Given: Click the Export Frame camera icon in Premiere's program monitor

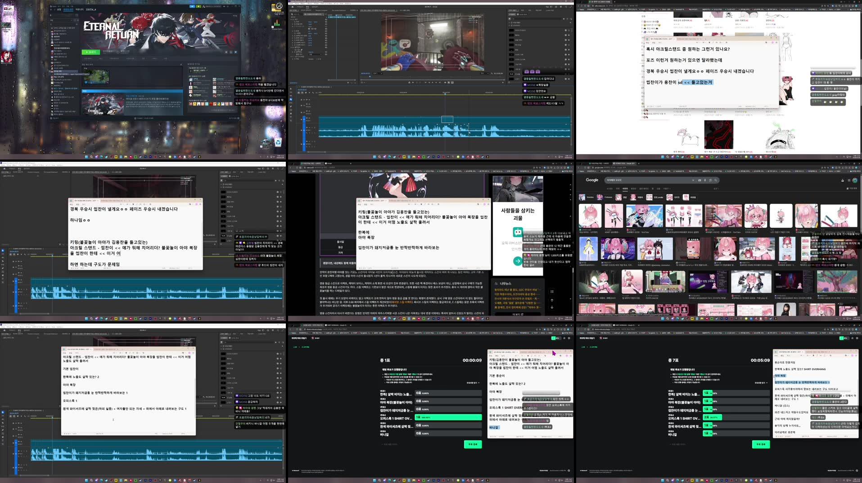Looking at the screenshot, I should pyautogui.click(x=452, y=82).
